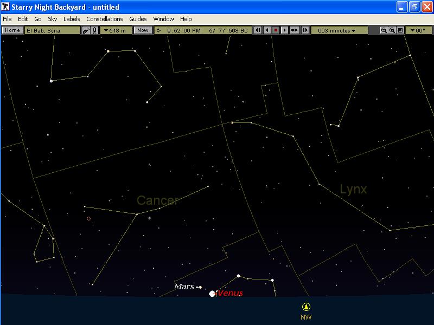Image resolution: width=434 pixels, height=325 pixels.
Task: Open the 518 m elevation dropdown
Action: tap(116, 30)
